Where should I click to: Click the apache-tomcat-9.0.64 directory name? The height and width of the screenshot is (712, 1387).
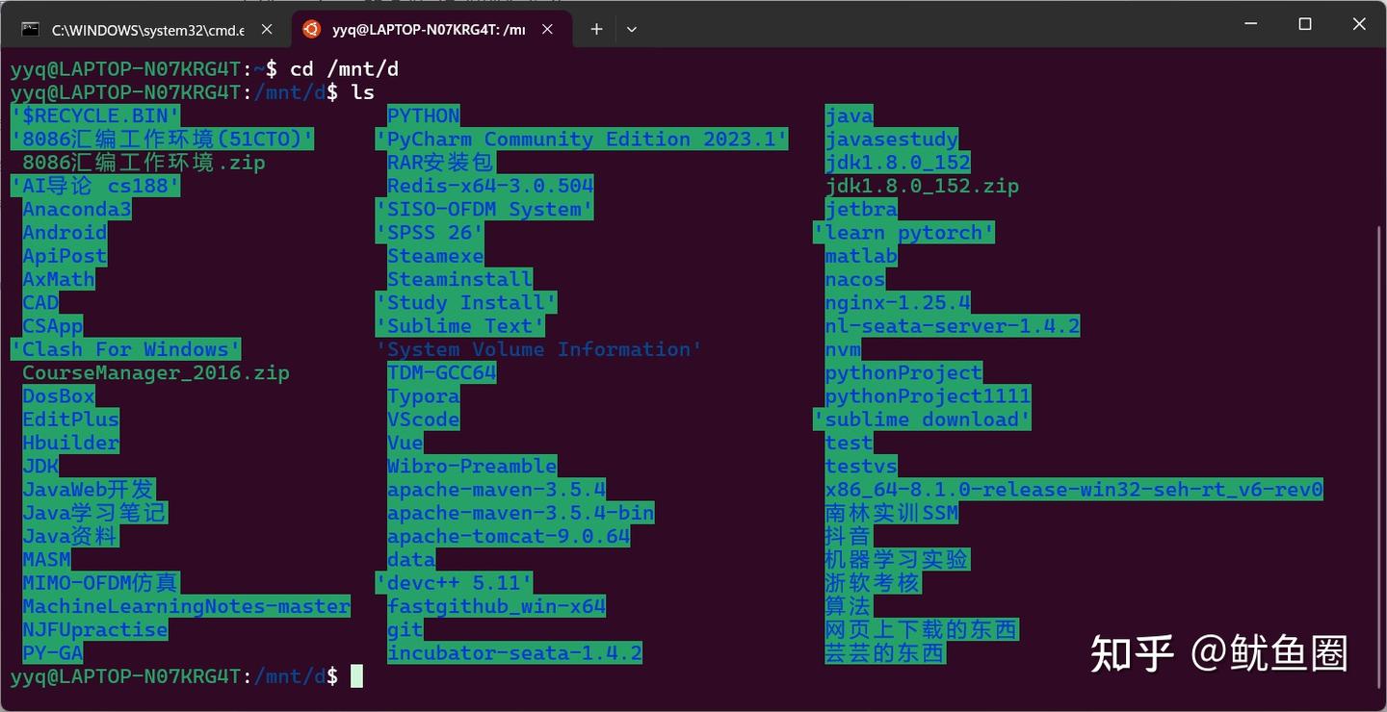tap(508, 536)
